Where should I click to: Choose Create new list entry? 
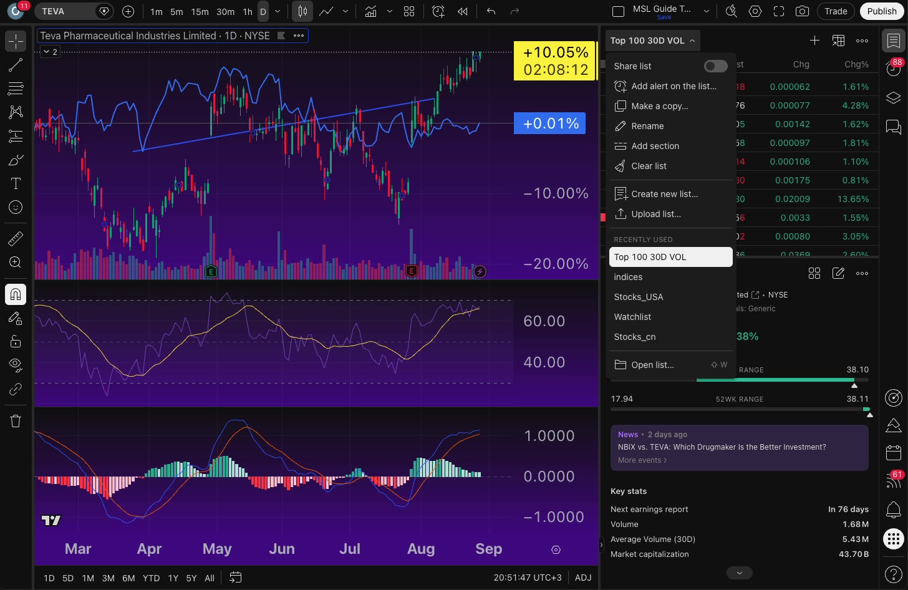coord(670,194)
